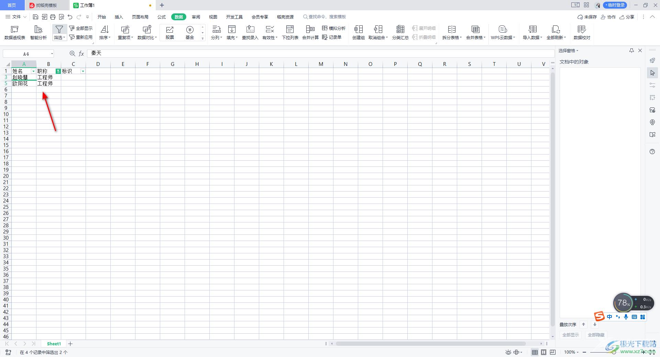Switch to the 开始 ribbon tab
This screenshot has width=660, height=357.
tap(102, 17)
